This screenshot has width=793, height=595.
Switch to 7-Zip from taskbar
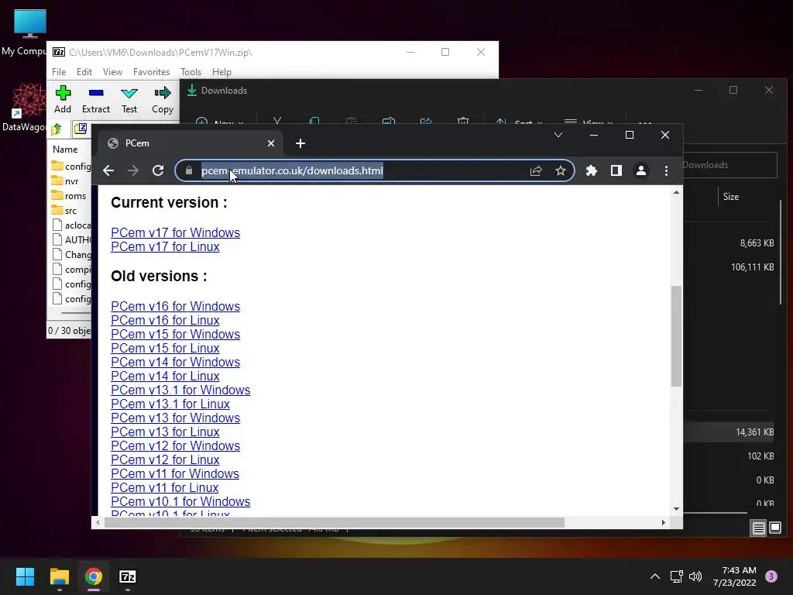pyautogui.click(x=128, y=576)
